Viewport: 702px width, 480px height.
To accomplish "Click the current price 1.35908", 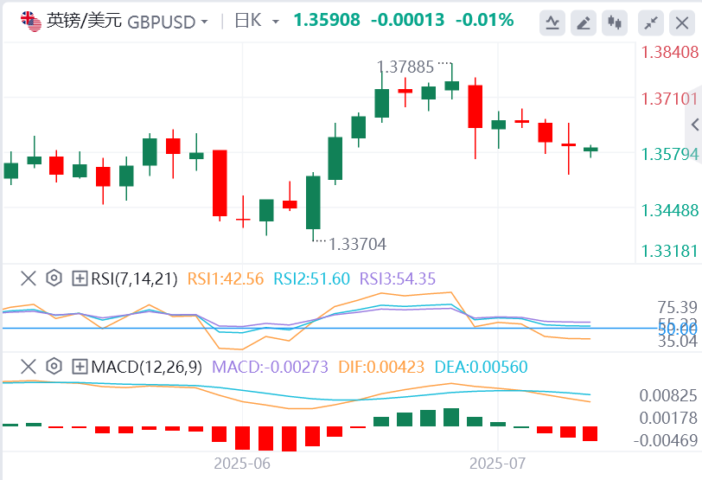I will click(327, 20).
